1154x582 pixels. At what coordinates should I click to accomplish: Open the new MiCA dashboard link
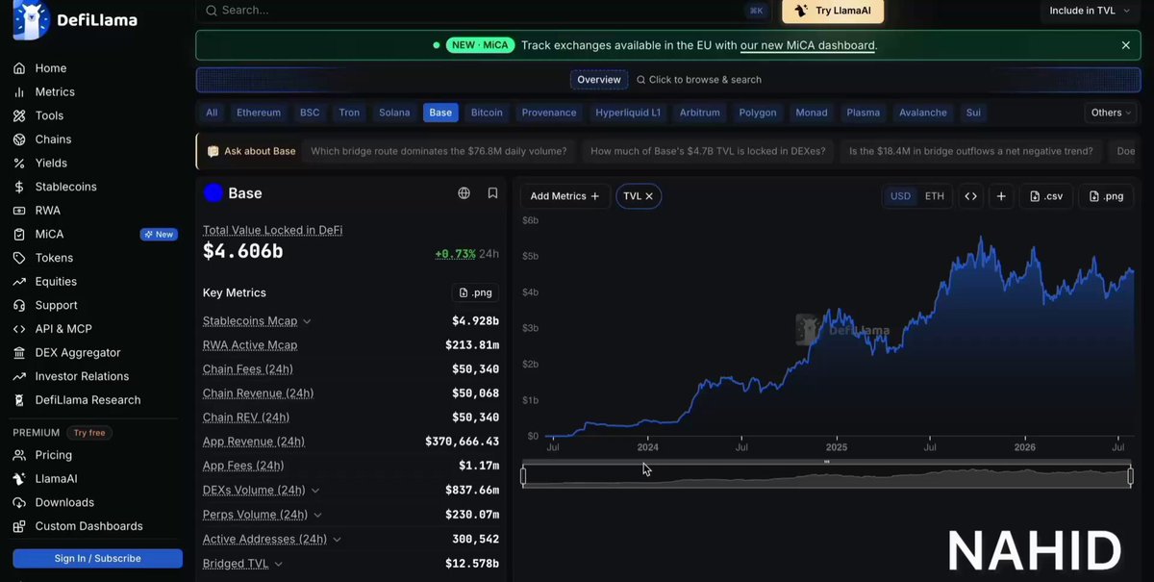click(808, 45)
